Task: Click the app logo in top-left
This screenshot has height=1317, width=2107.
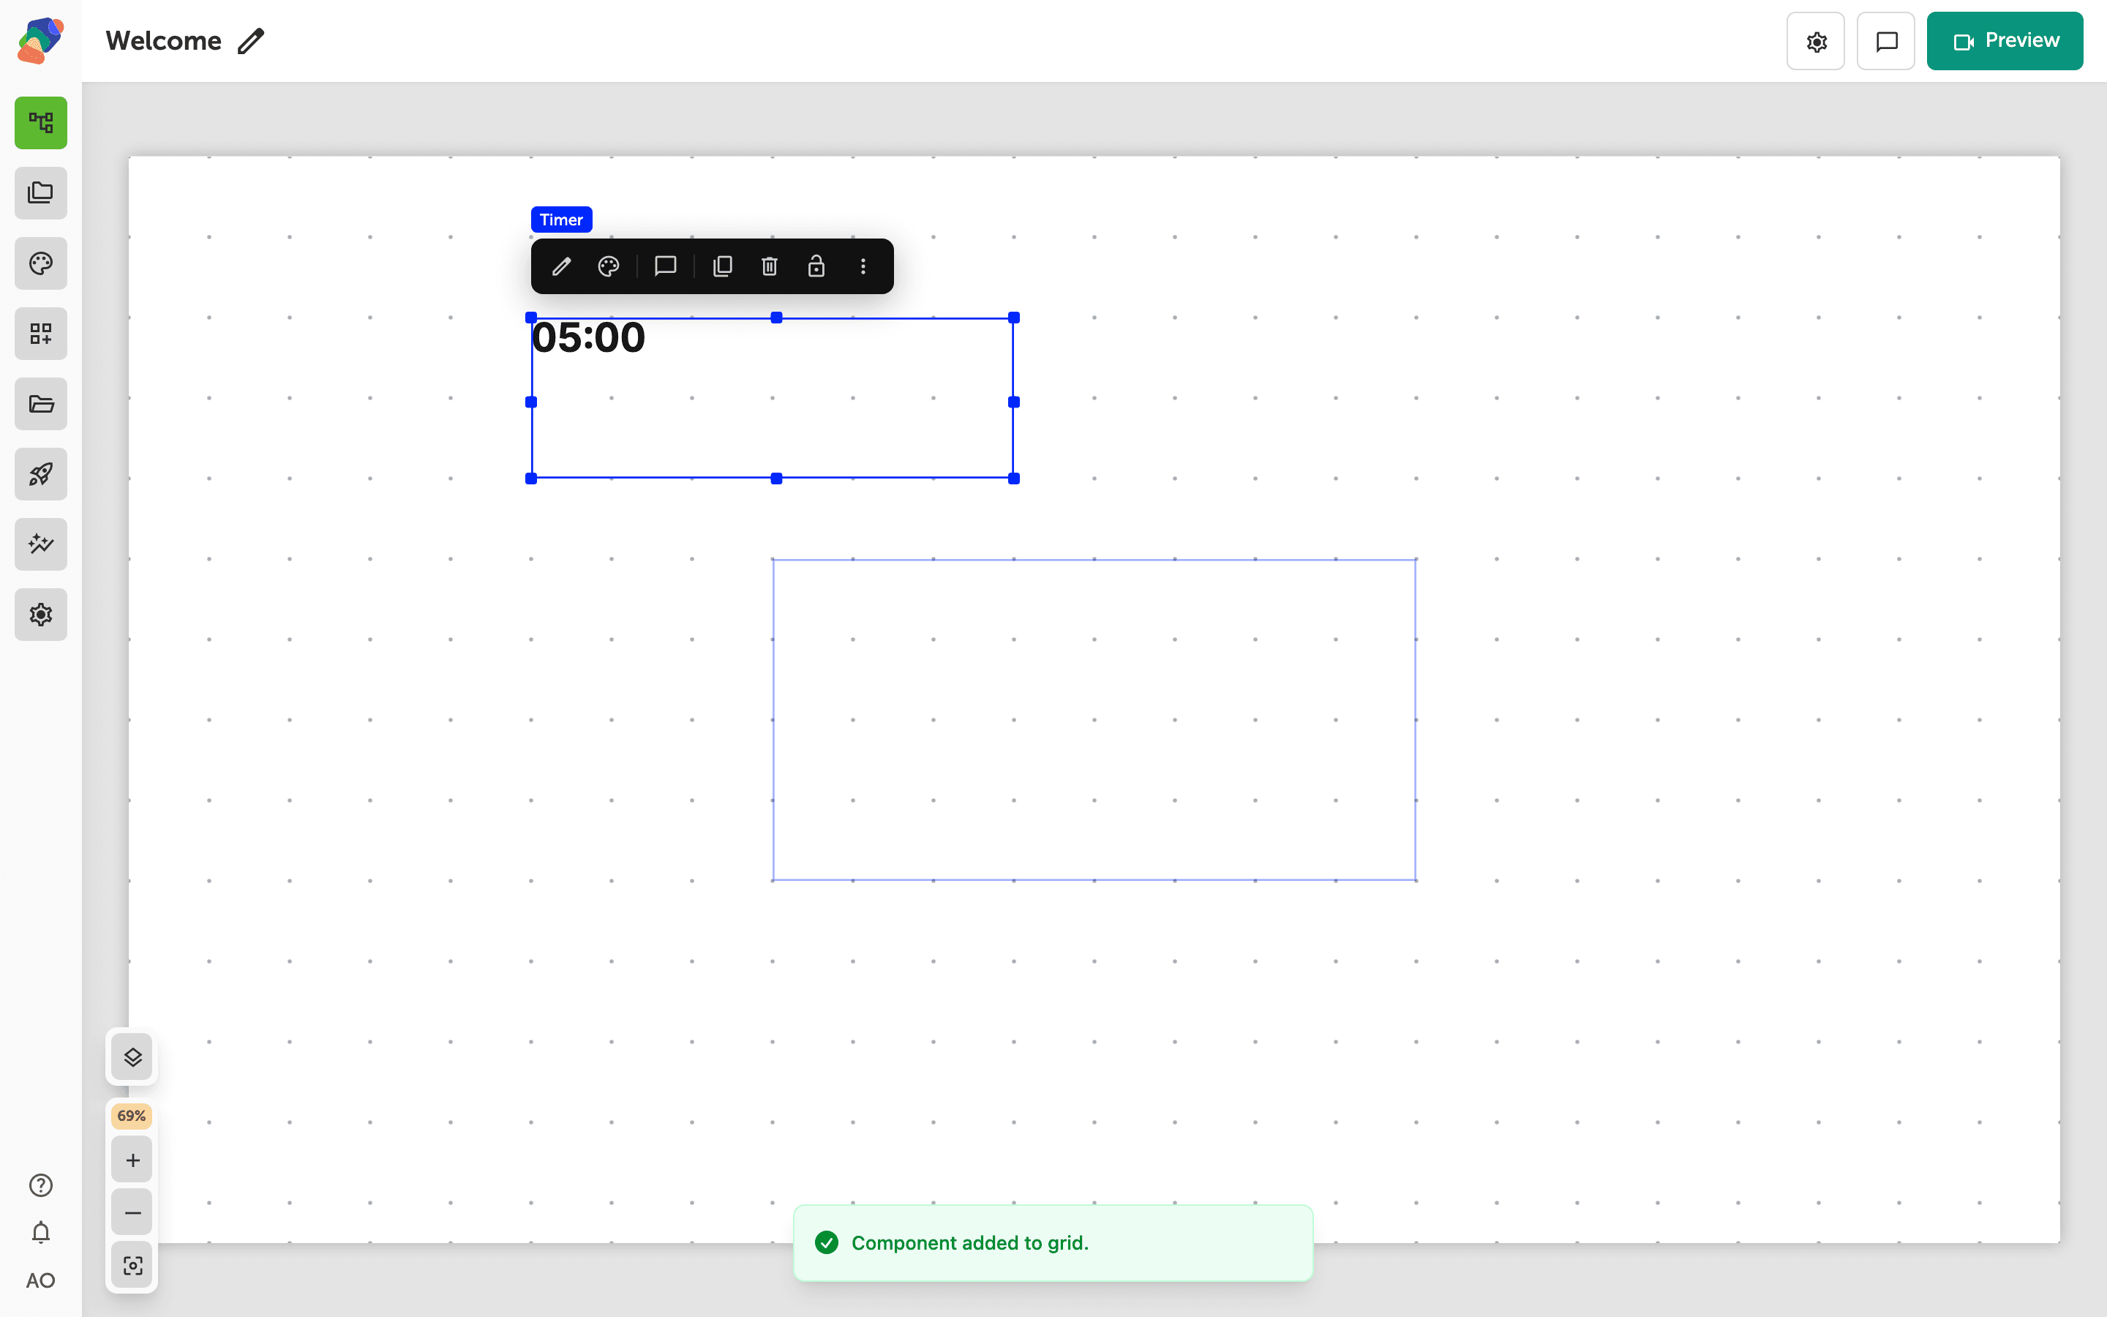Action: point(41,40)
